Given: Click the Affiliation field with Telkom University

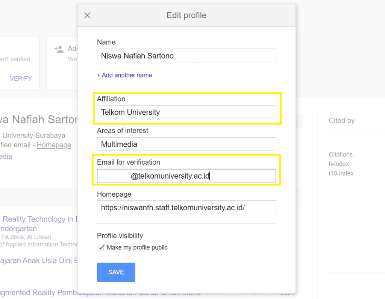Looking at the screenshot, I should click(186, 112).
